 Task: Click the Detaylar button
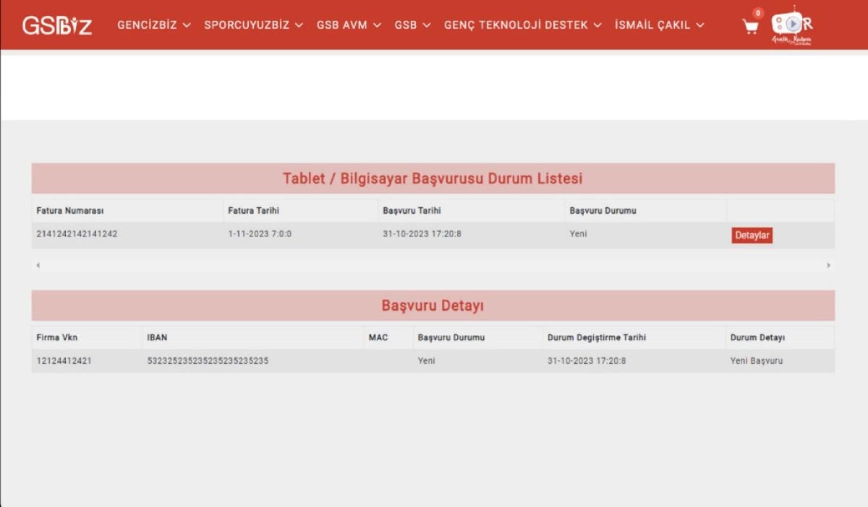tap(752, 235)
